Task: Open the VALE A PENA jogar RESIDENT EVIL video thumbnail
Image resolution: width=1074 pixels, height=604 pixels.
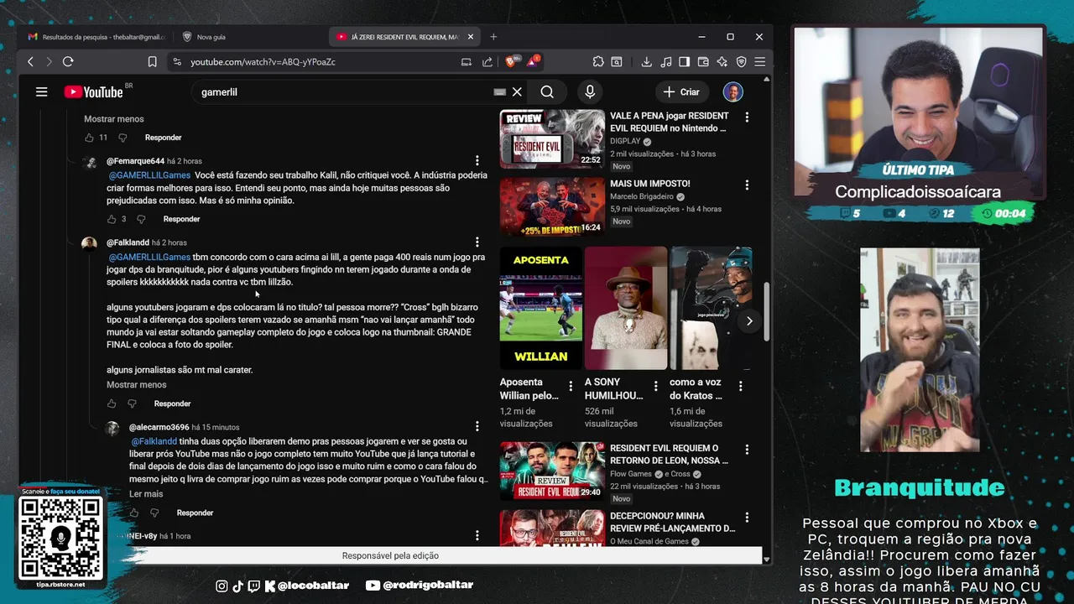Action: click(552, 139)
